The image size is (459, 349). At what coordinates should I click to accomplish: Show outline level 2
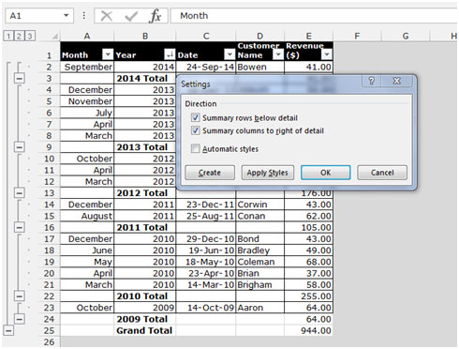pyautogui.click(x=19, y=36)
